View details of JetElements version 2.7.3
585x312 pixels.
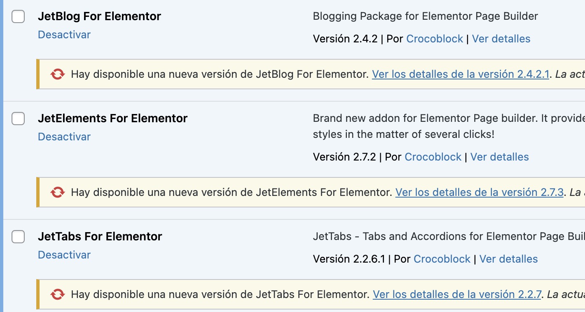click(x=479, y=192)
